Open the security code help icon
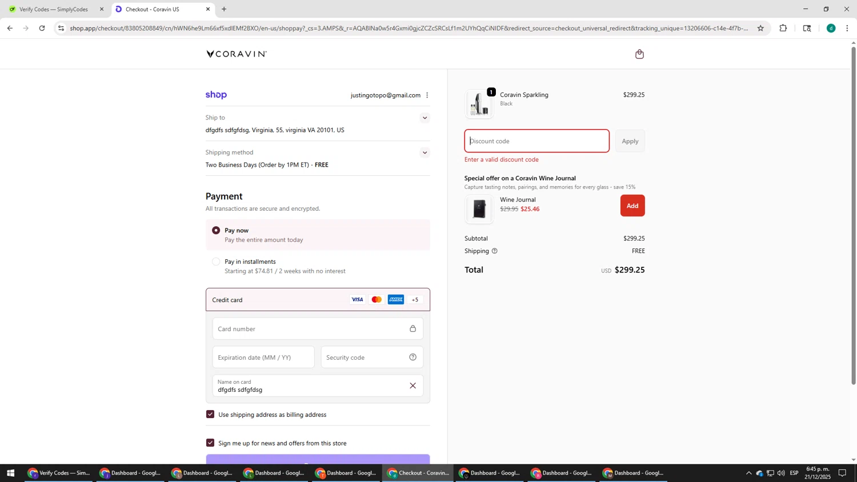857x482 pixels. tap(413, 358)
